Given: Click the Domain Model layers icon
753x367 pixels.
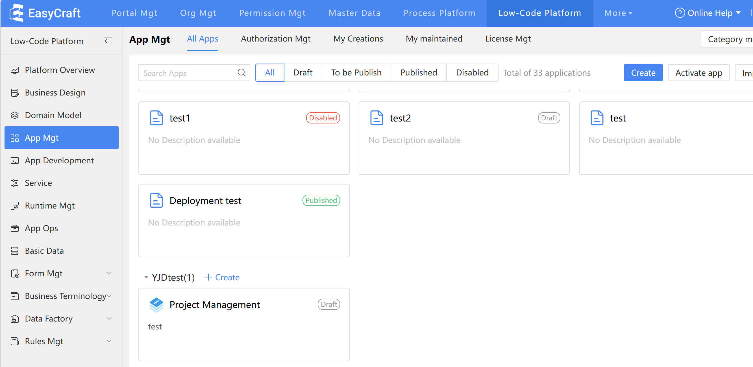Looking at the screenshot, I should pos(15,115).
